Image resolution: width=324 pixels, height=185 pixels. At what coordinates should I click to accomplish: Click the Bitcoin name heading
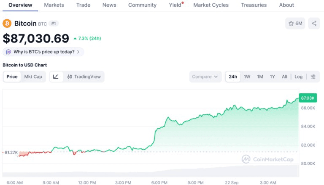click(25, 24)
